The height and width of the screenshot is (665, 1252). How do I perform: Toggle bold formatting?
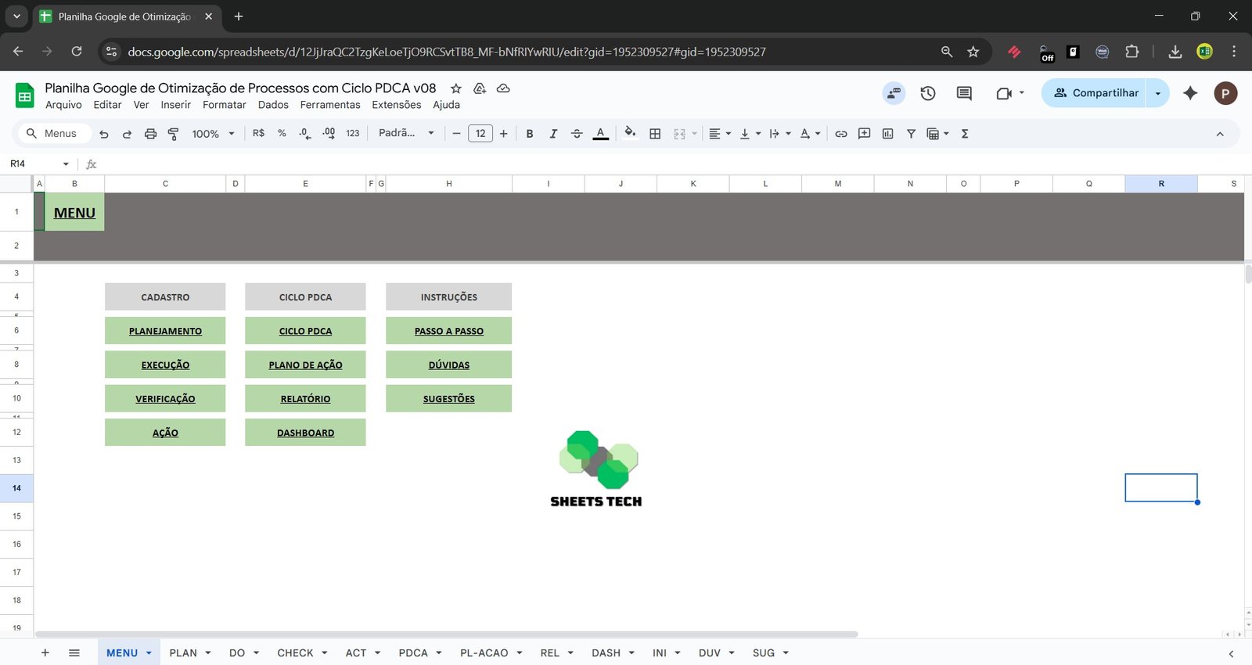530,134
